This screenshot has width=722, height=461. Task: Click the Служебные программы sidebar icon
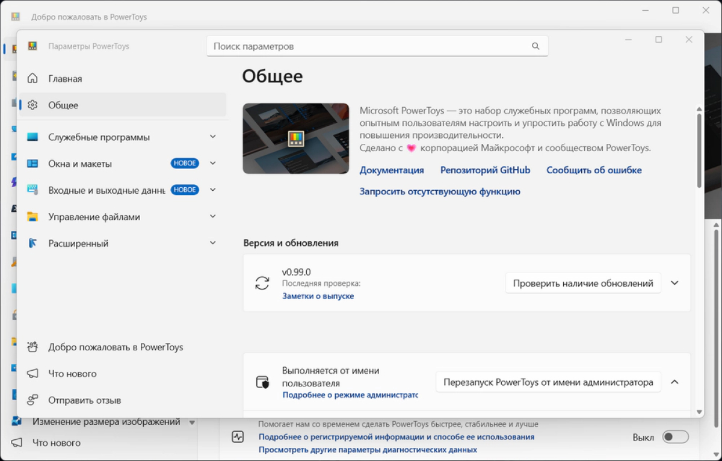(32, 137)
